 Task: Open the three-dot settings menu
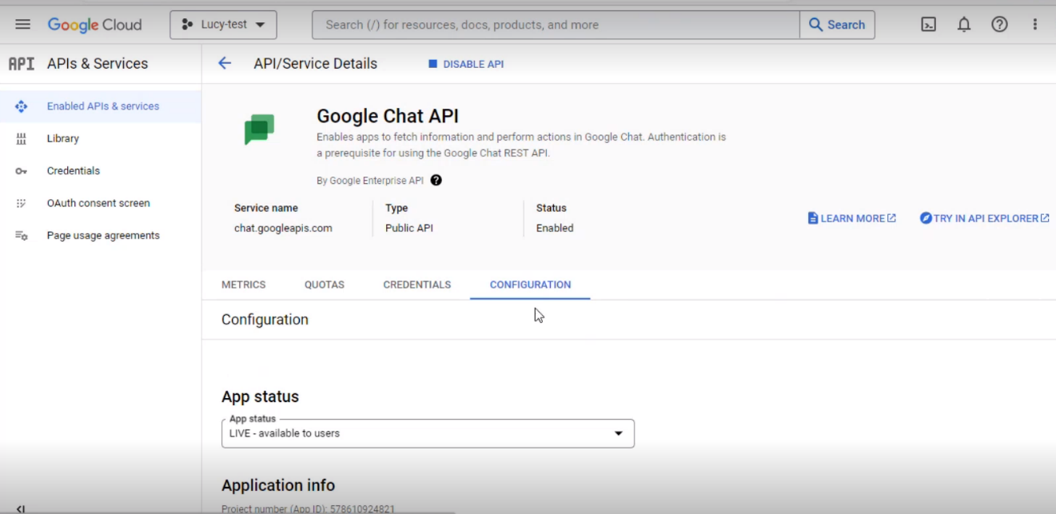coord(1035,25)
